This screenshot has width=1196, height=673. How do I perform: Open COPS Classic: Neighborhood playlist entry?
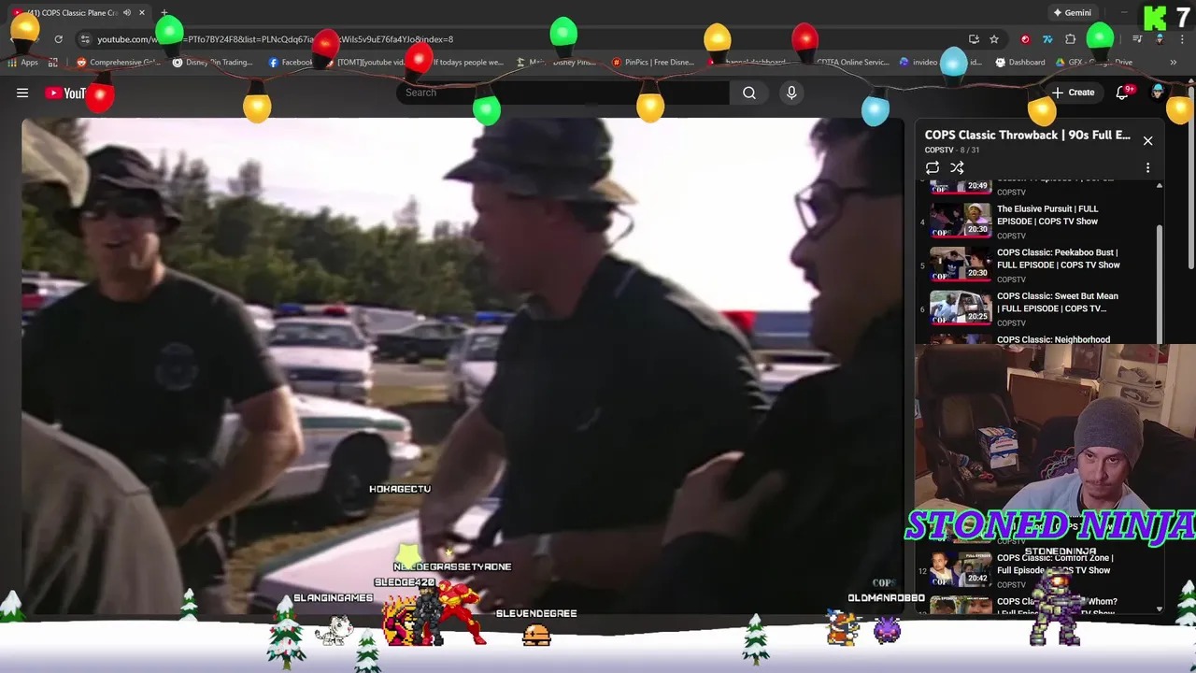(x=1037, y=338)
